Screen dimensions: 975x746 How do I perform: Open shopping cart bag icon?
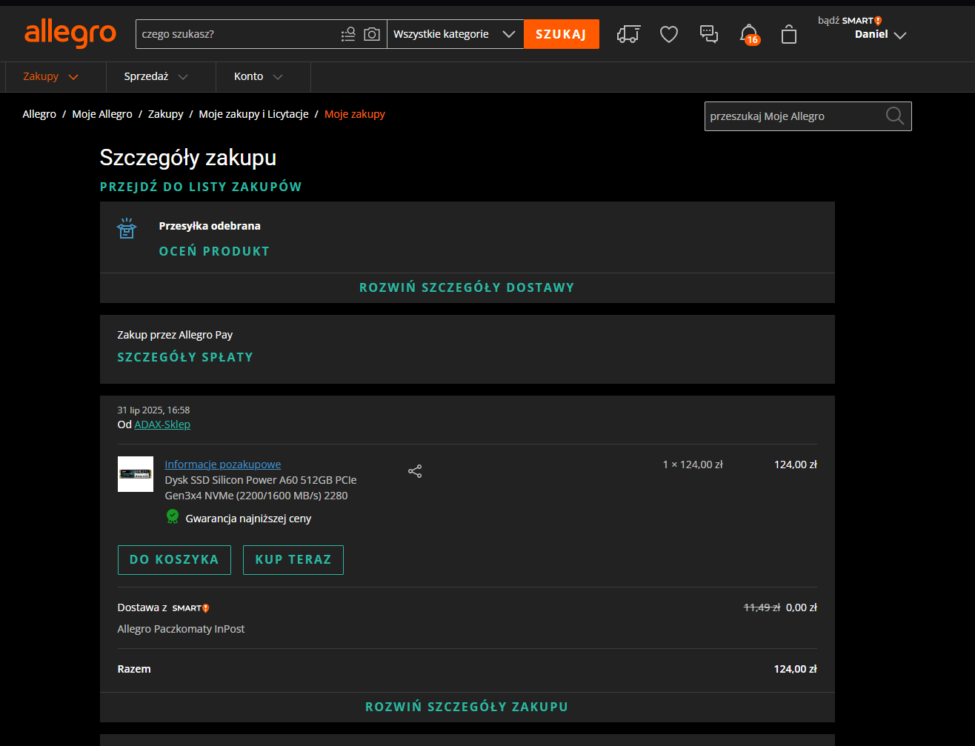(789, 35)
